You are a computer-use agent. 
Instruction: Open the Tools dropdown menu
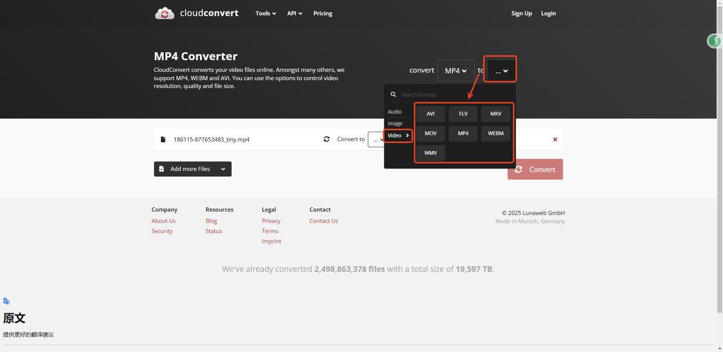click(x=265, y=13)
